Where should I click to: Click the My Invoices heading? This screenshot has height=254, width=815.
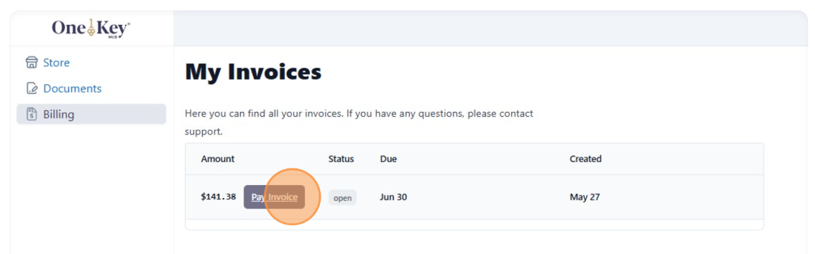click(253, 72)
